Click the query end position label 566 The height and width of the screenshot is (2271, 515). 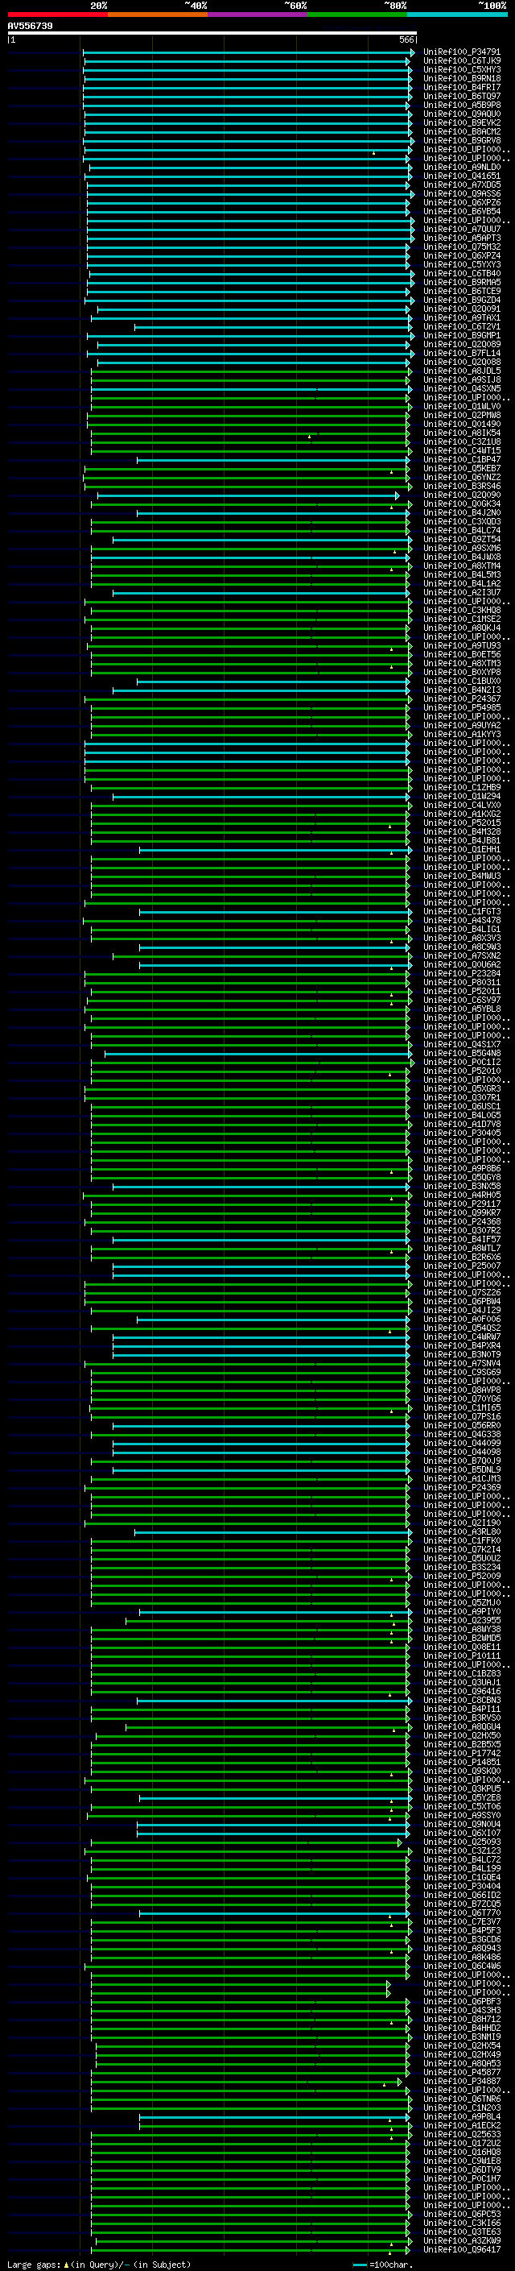click(406, 39)
